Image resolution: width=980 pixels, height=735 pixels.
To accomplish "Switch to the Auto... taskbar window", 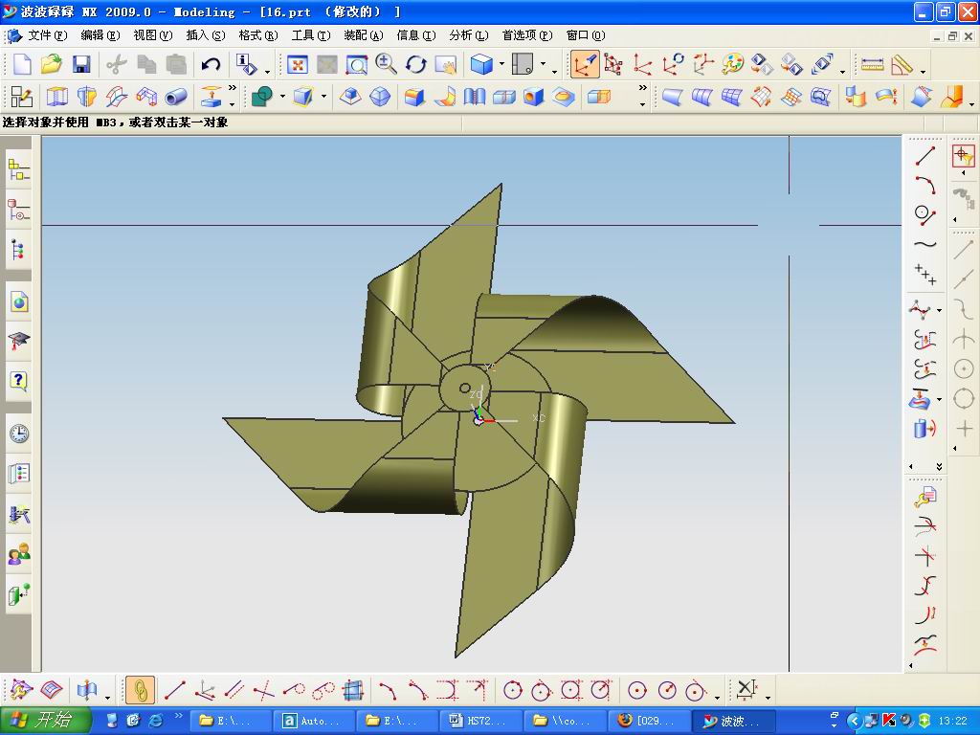I will pos(314,721).
